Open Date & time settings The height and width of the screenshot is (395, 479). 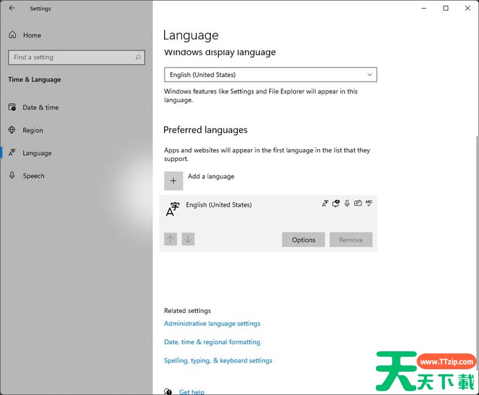point(40,108)
